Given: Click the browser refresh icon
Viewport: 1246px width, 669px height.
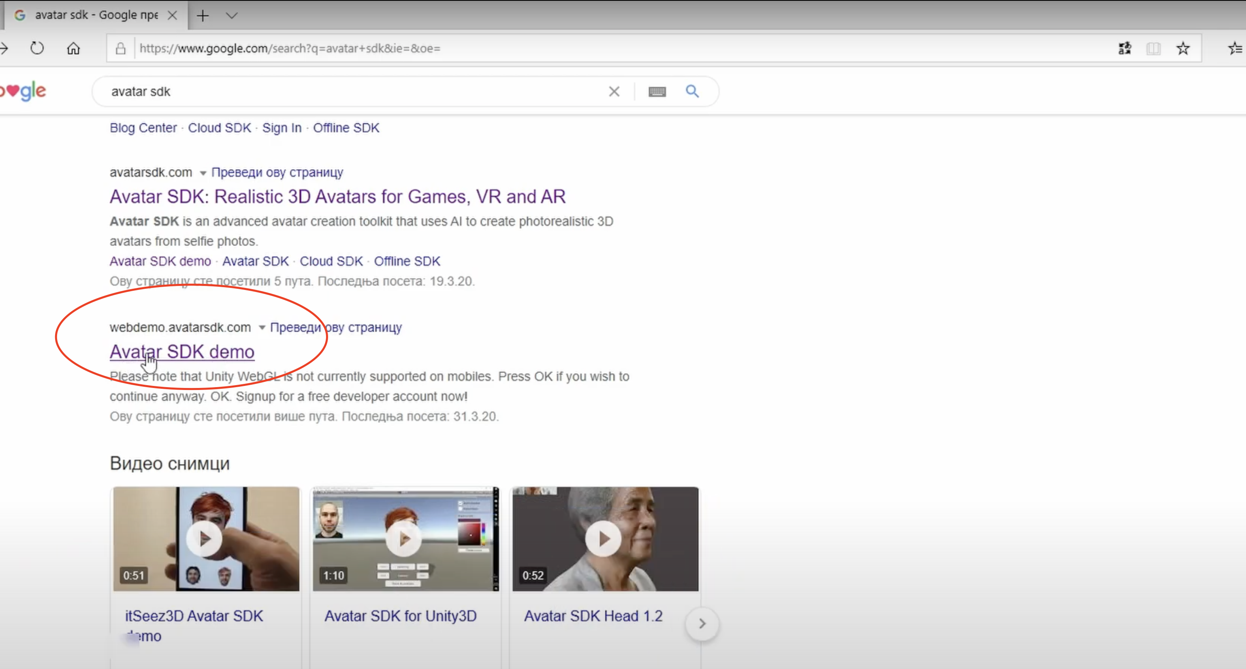Looking at the screenshot, I should (x=37, y=48).
